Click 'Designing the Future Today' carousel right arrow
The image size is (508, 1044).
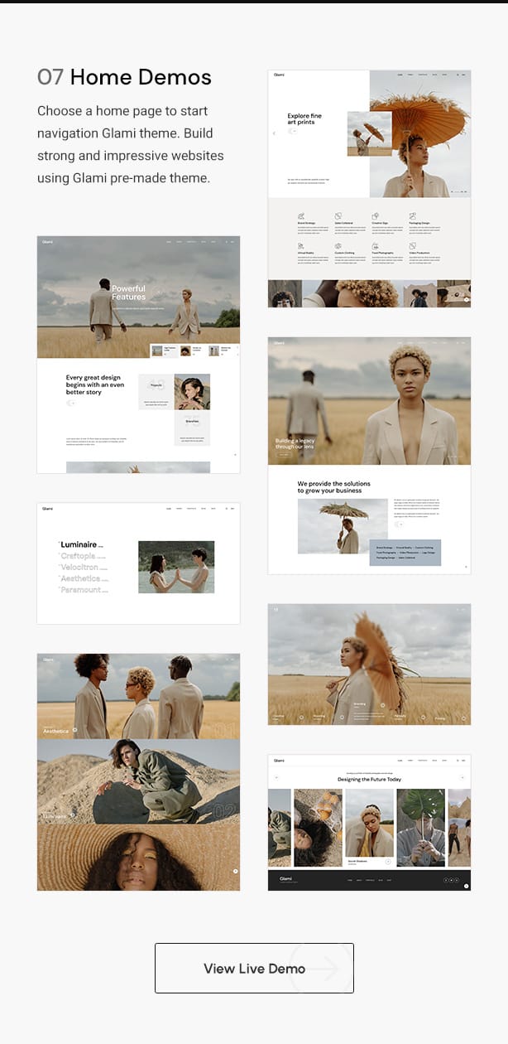(x=462, y=777)
